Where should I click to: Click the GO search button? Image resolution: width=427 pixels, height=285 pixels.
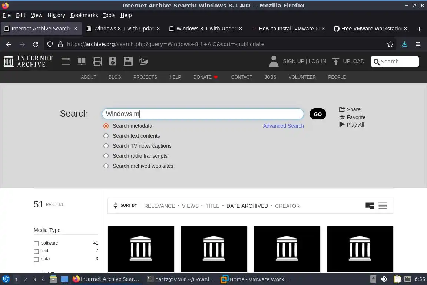coord(318,114)
